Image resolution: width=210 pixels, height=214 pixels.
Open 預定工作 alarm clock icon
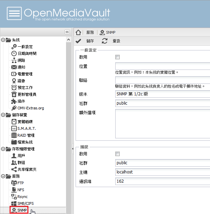click(x=14, y=88)
